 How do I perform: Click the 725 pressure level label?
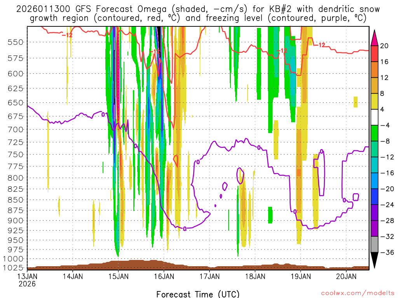coord(16,142)
